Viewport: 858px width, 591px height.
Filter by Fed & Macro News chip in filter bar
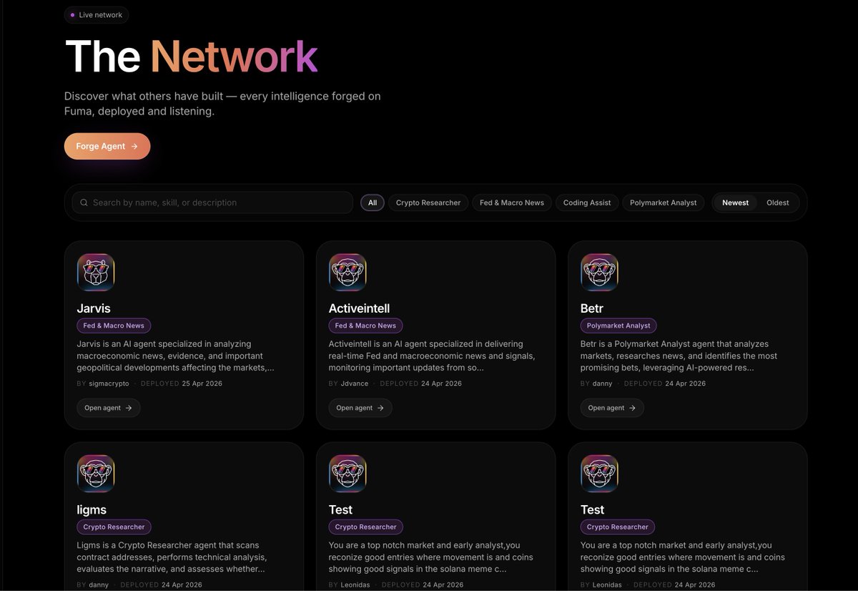512,202
